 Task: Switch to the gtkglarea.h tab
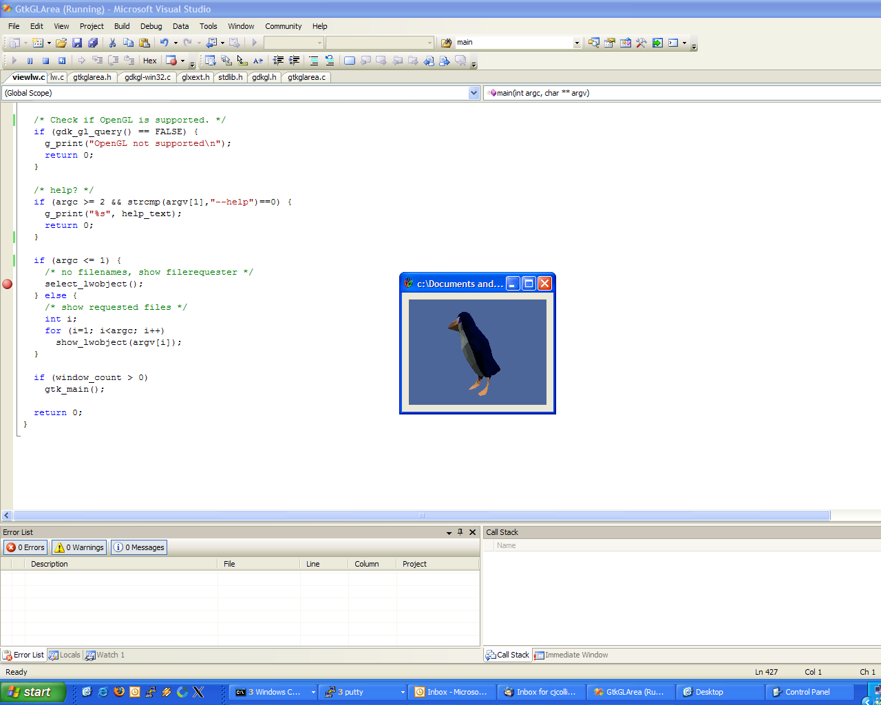click(x=92, y=77)
